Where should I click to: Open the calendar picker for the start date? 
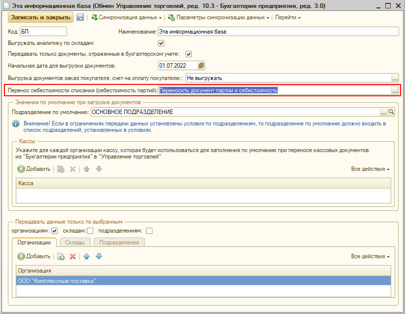point(201,66)
